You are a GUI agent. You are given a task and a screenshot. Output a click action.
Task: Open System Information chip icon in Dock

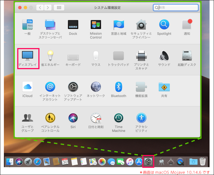tap(171, 162)
